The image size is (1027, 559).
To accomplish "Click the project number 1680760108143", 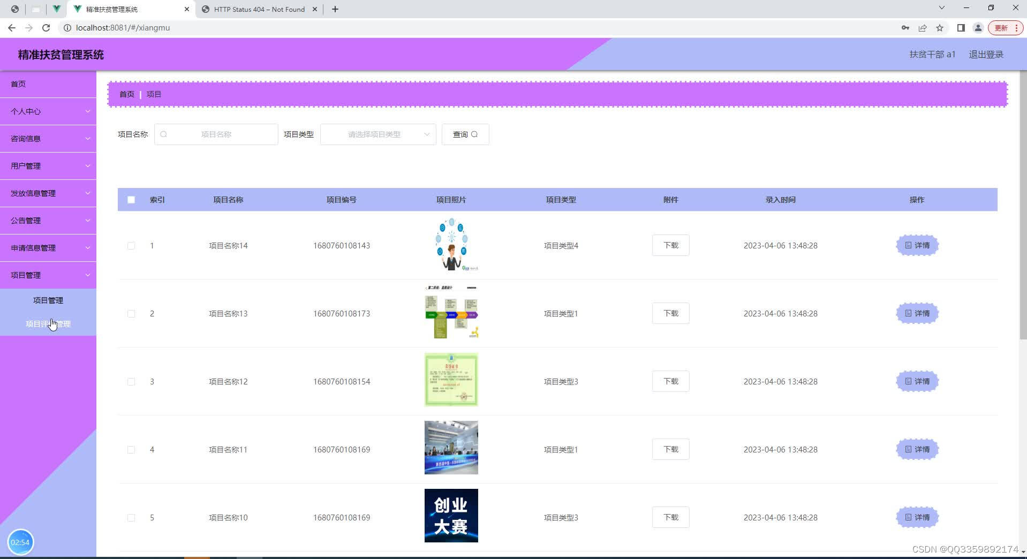I will (342, 246).
